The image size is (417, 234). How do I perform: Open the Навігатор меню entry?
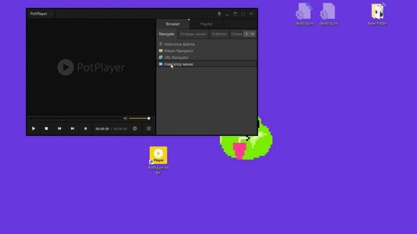pos(207,64)
